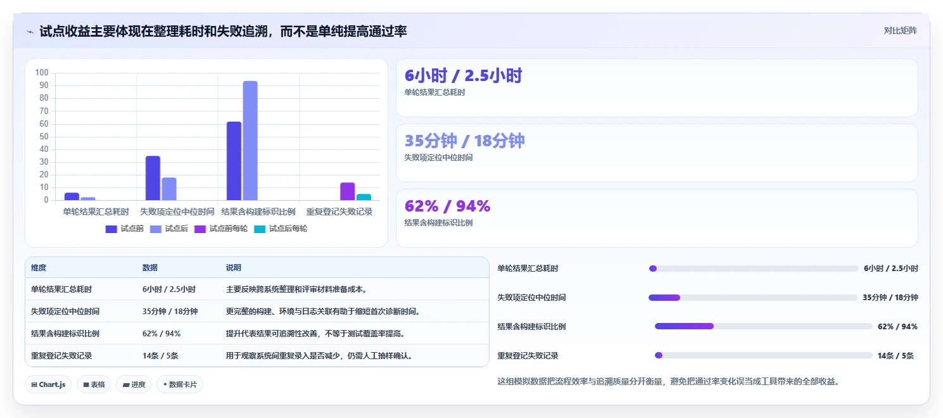Click the lightning icon beside the title
943x418 pixels.
[x=30, y=31]
